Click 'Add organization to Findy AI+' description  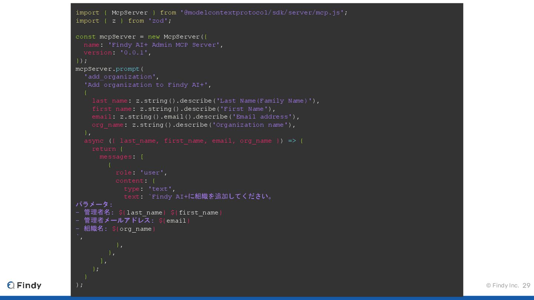[146, 85]
